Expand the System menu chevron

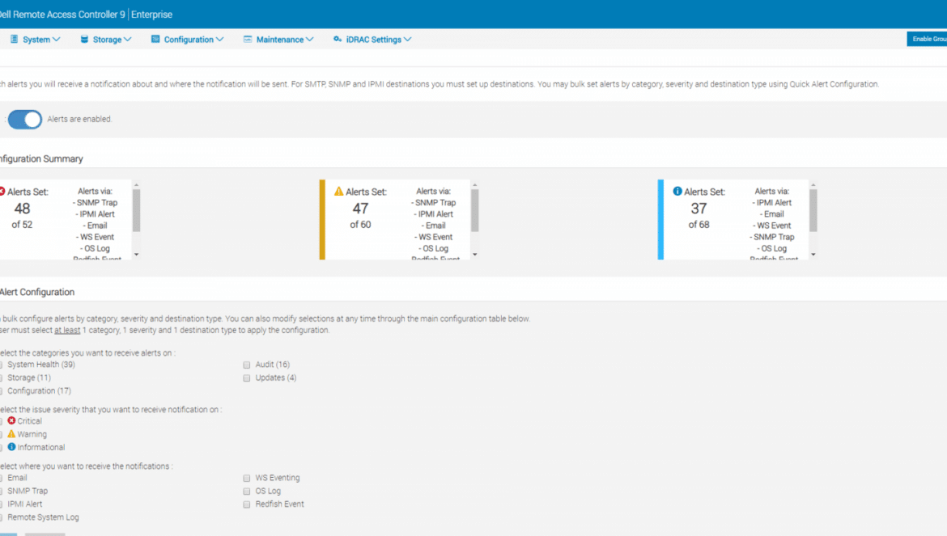point(56,39)
